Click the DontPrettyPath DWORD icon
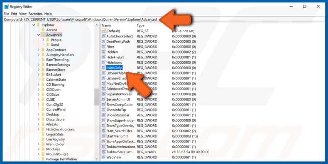The width and height of the screenshot is (328, 164). (x=104, y=41)
